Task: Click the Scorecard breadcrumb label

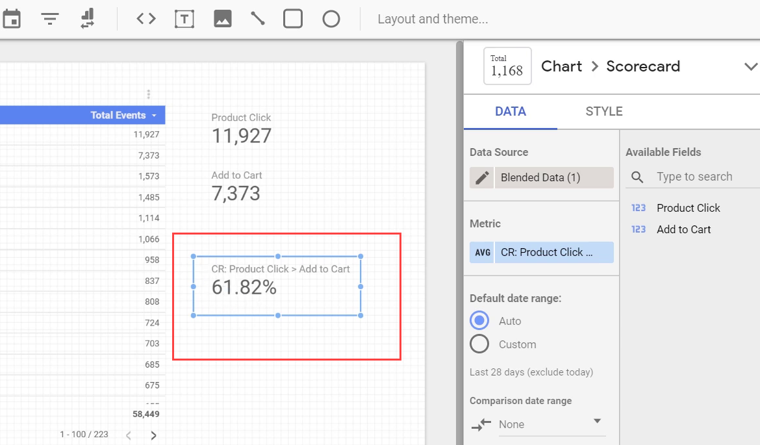Action: pos(643,66)
